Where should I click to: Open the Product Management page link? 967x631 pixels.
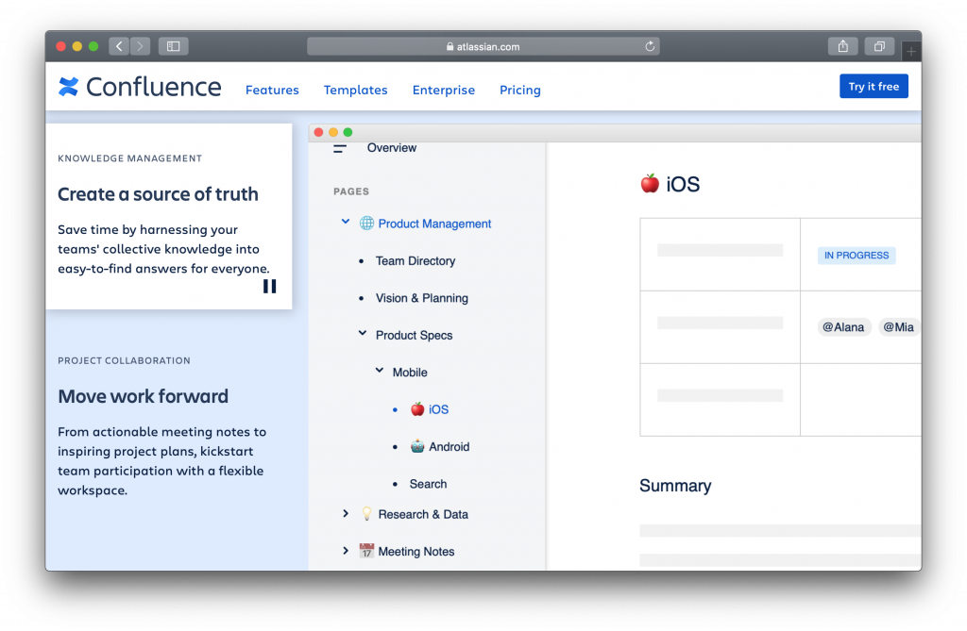pyautogui.click(x=434, y=224)
